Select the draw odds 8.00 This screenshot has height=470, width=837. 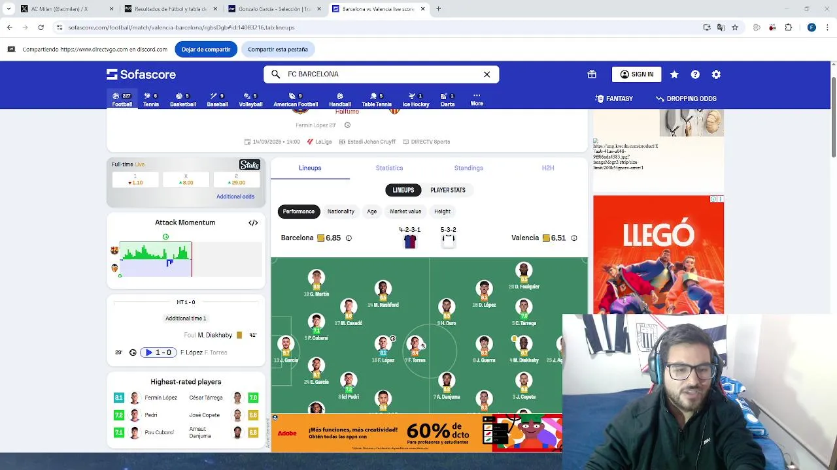tap(186, 180)
